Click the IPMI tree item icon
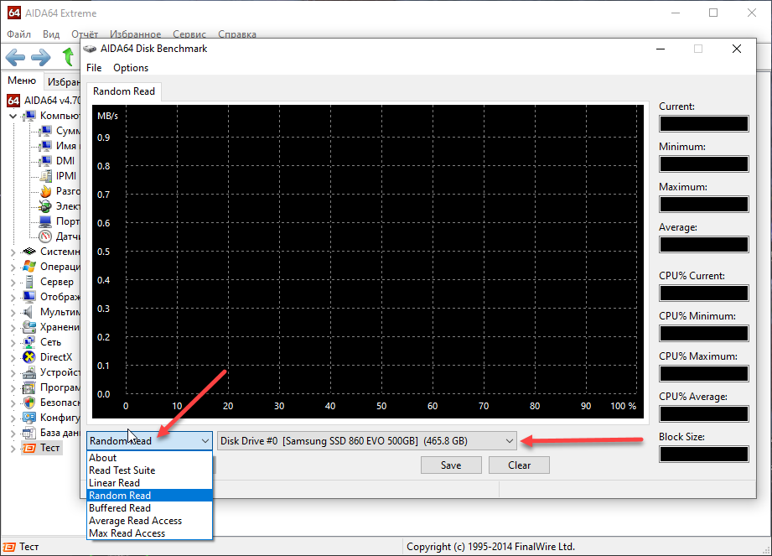Image resolution: width=772 pixels, height=556 pixels. (x=46, y=176)
